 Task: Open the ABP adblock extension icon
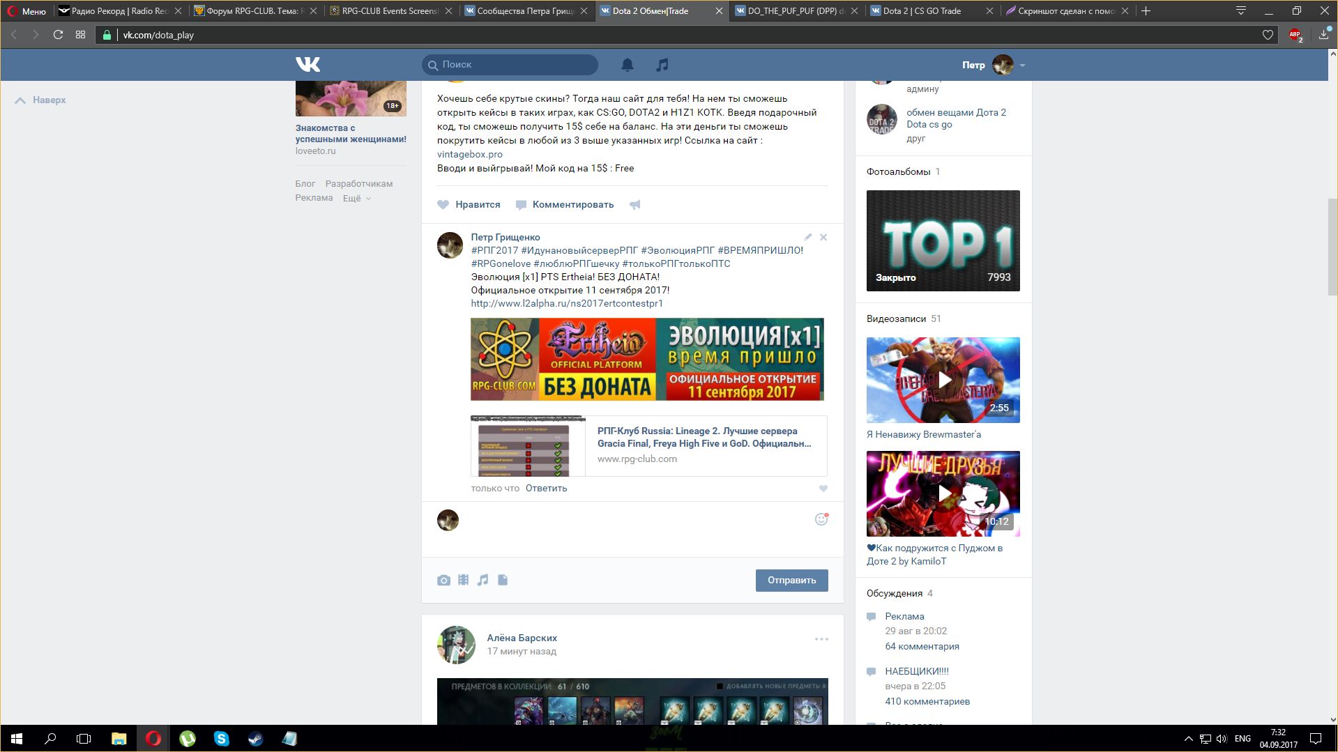point(1295,35)
